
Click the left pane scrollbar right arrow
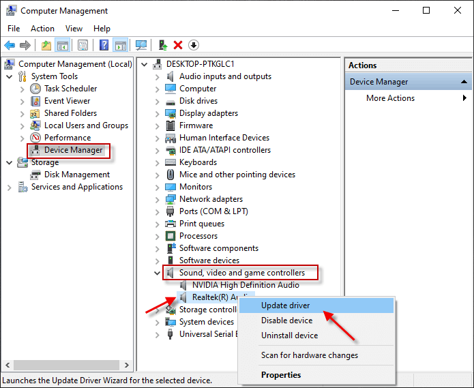[127, 365]
